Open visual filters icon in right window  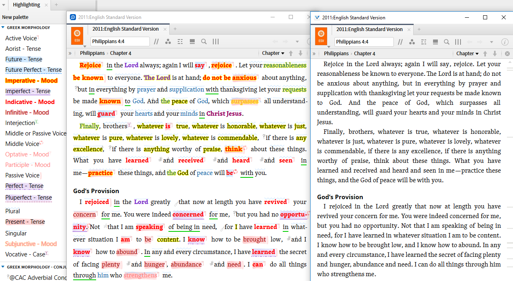[412, 42]
